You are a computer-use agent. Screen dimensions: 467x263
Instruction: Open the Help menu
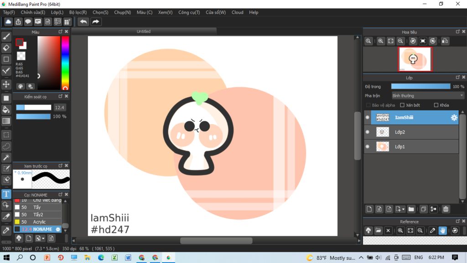click(254, 12)
